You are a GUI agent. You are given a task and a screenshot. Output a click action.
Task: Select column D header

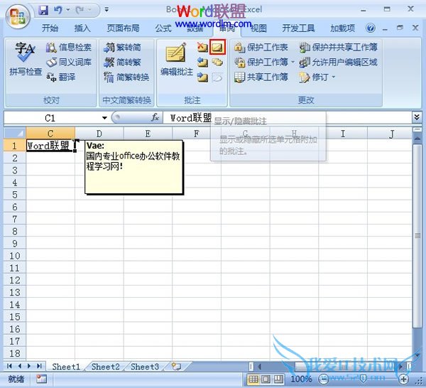pyautogui.click(x=99, y=134)
